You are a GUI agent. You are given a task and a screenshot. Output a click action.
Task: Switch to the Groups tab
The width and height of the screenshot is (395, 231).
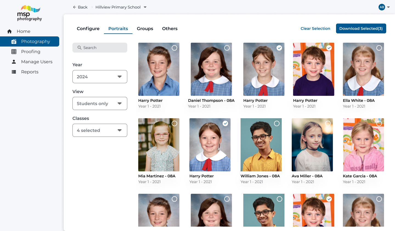(x=145, y=28)
